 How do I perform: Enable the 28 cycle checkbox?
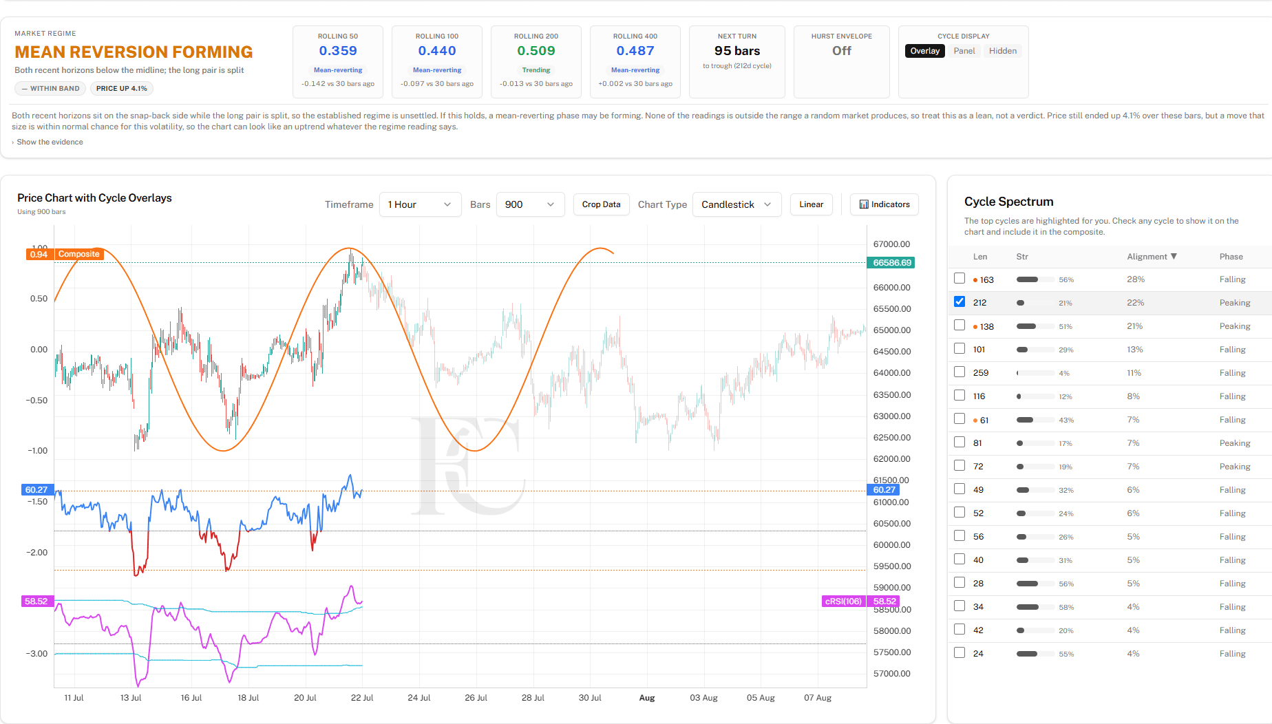coord(960,583)
